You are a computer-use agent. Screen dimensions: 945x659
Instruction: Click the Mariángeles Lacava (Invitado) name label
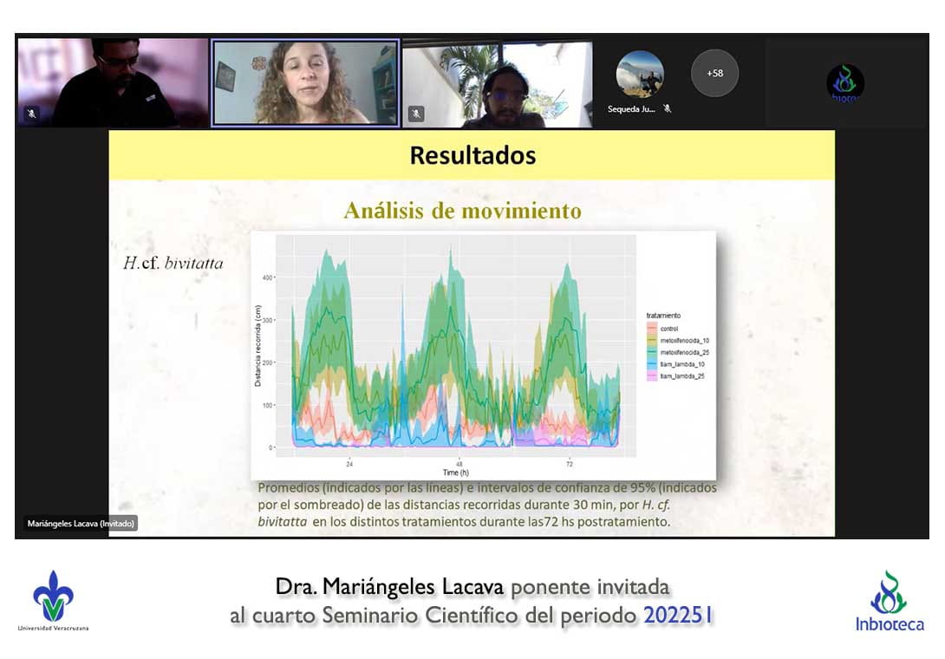(81, 524)
